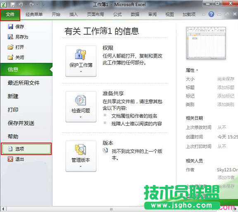
Task: Open Excel Help with the question mark icon
Action: point(211,14)
